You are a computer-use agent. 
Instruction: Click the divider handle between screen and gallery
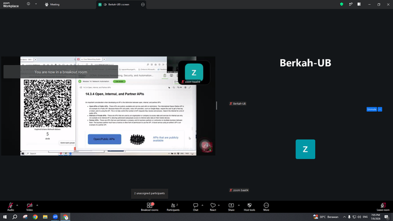(x=217, y=106)
